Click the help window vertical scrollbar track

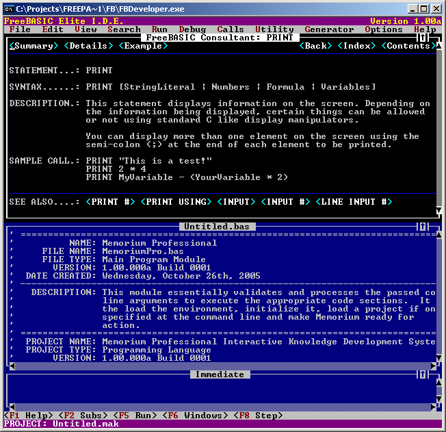(x=439, y=130)
